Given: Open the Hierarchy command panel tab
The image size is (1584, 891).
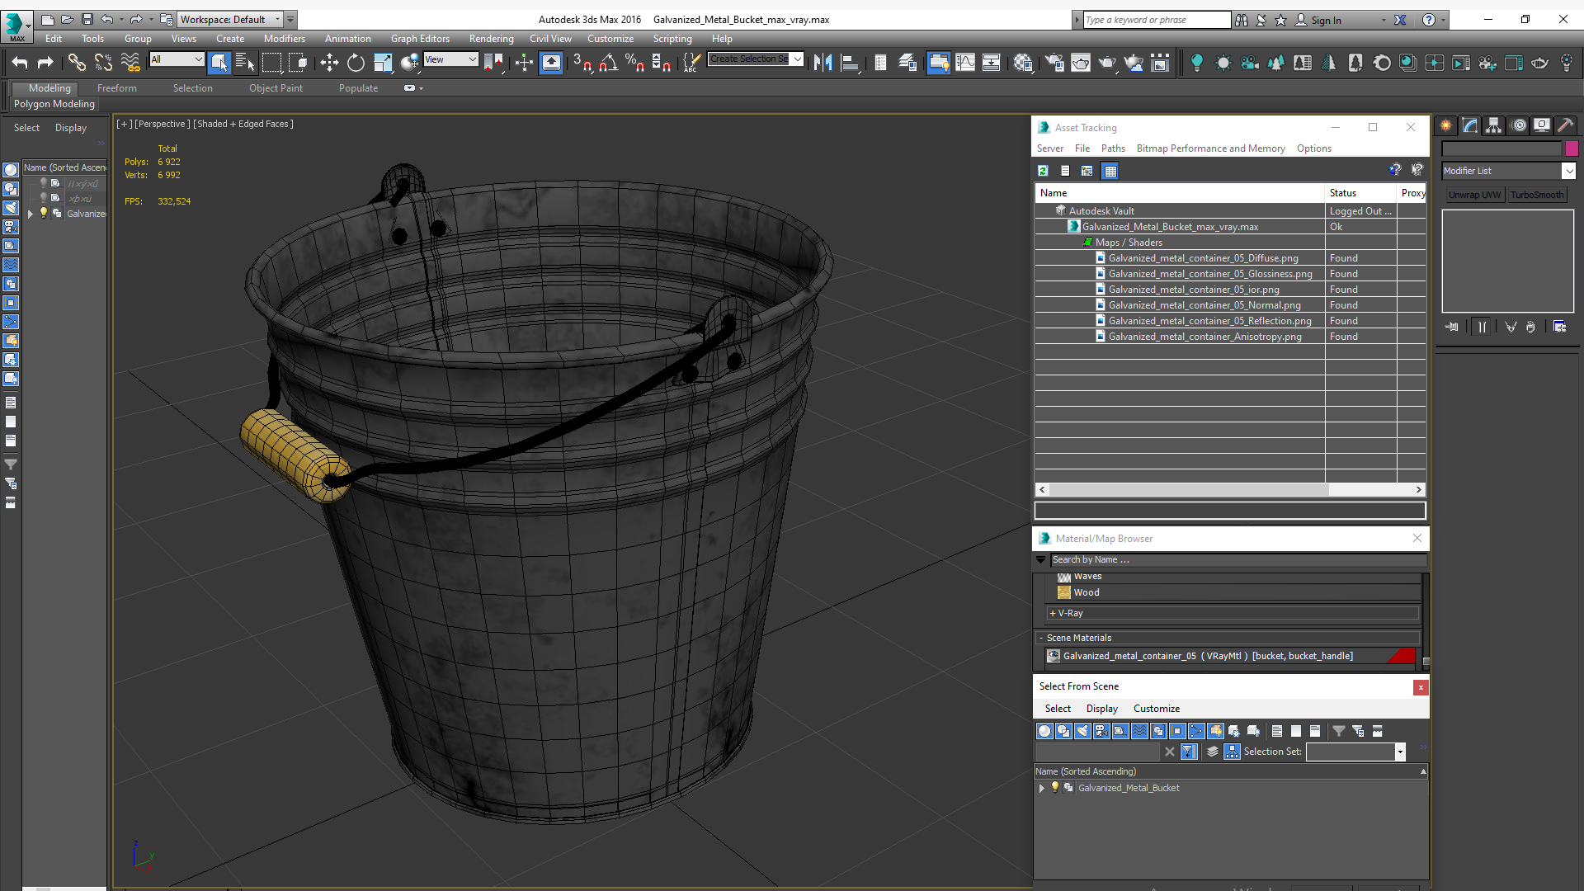Looking at the screenshot, I should pos(1493,125).
